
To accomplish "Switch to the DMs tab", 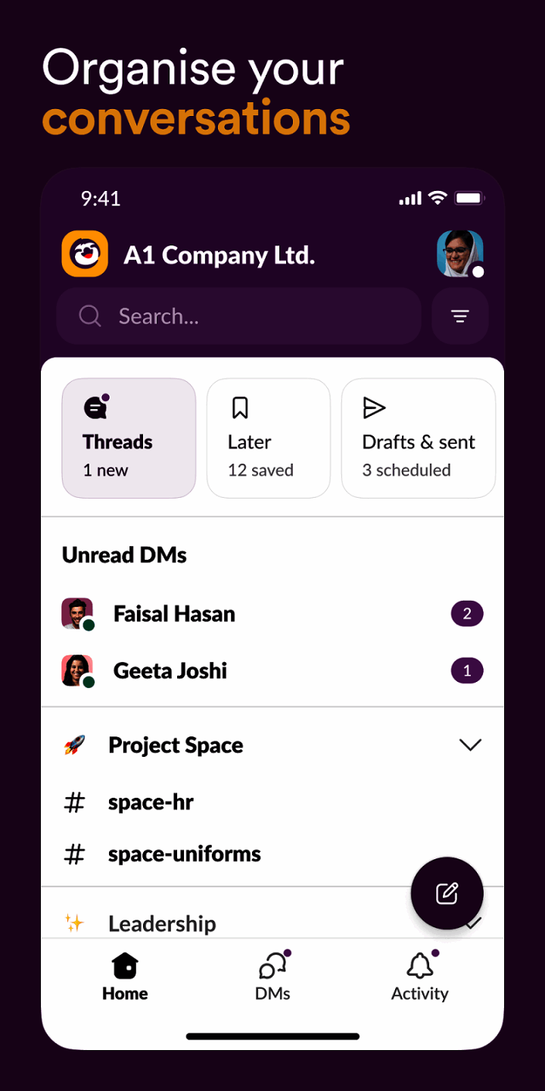I will pyautogui.click(x=272, y=976).
